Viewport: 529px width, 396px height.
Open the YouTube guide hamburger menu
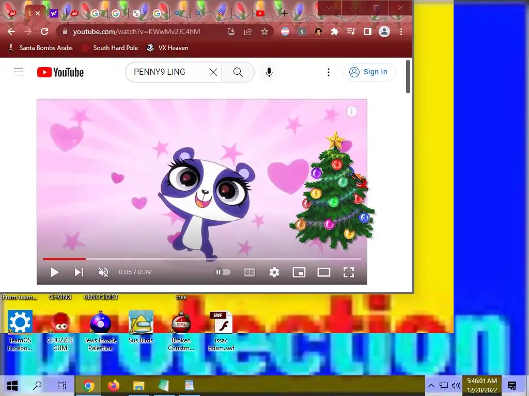[19, 72]
